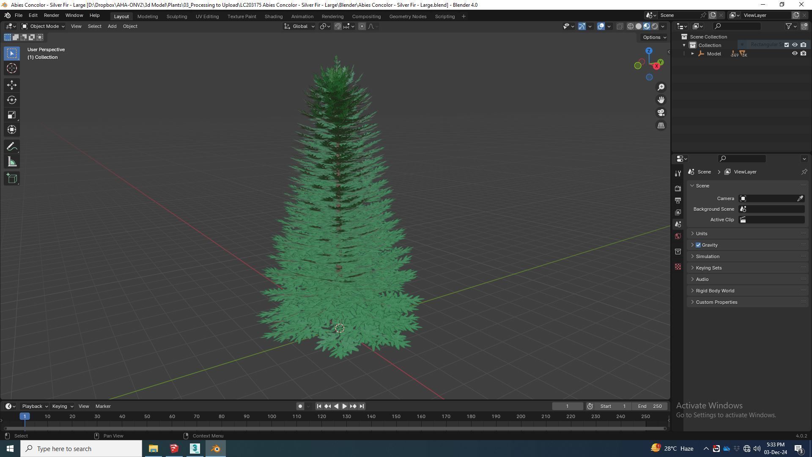Select the Cursor tool in toolbar
The image size is (812, 457).
[x=11, y=68]
